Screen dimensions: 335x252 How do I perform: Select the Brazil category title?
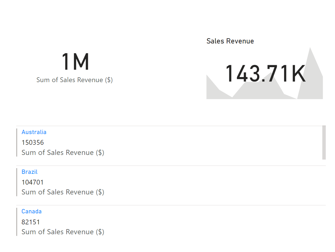(29, 172)
